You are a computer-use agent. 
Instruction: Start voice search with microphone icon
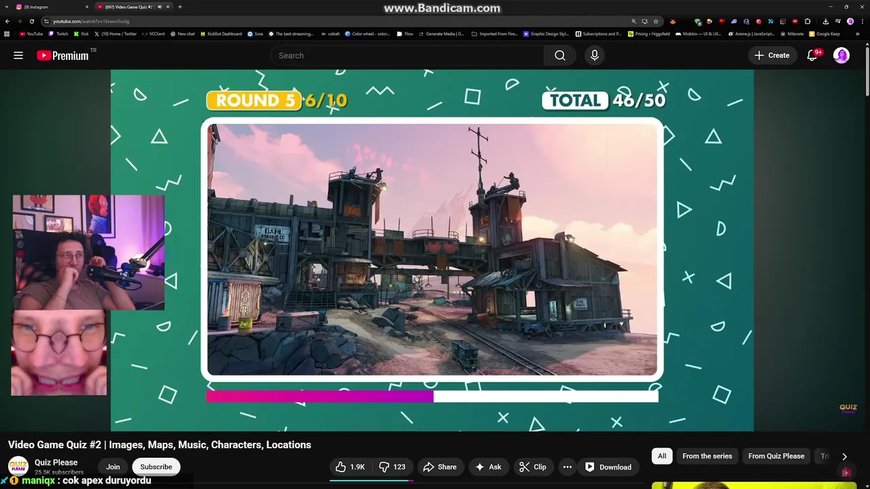(x=595, y=56)
